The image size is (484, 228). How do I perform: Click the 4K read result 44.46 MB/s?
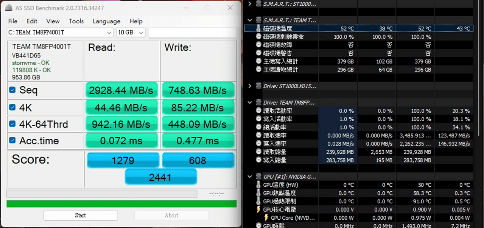pos(121,108)
